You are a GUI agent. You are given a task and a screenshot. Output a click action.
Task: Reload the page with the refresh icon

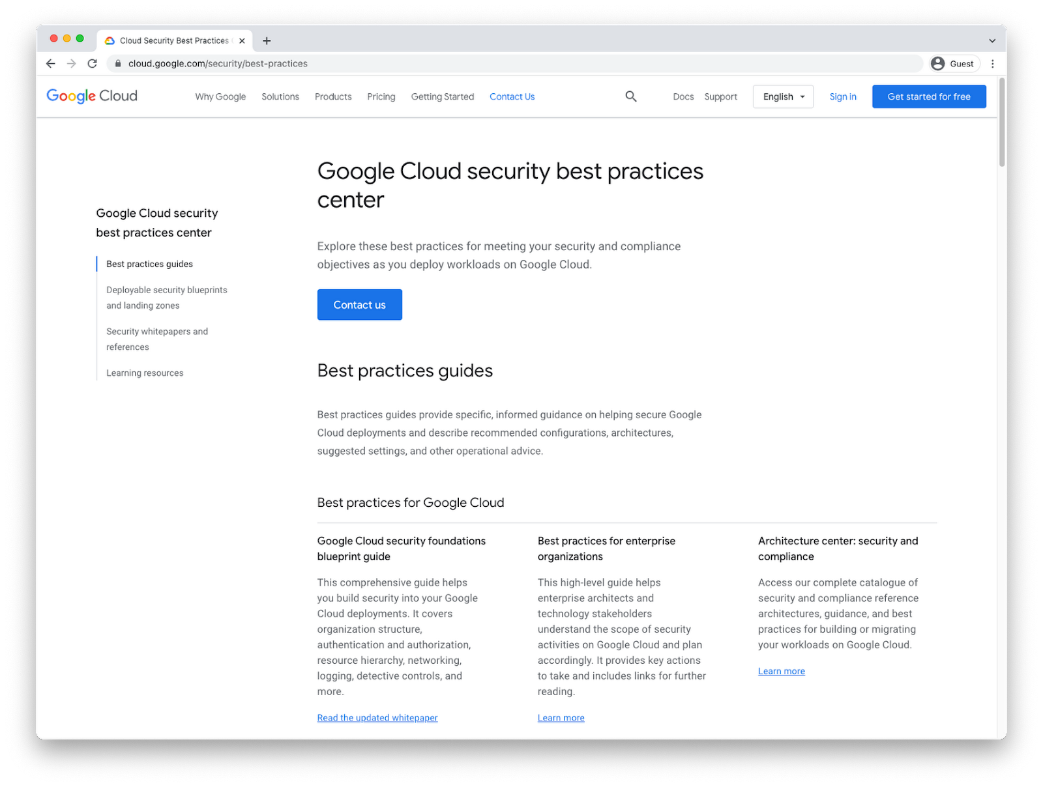point(93,63)
